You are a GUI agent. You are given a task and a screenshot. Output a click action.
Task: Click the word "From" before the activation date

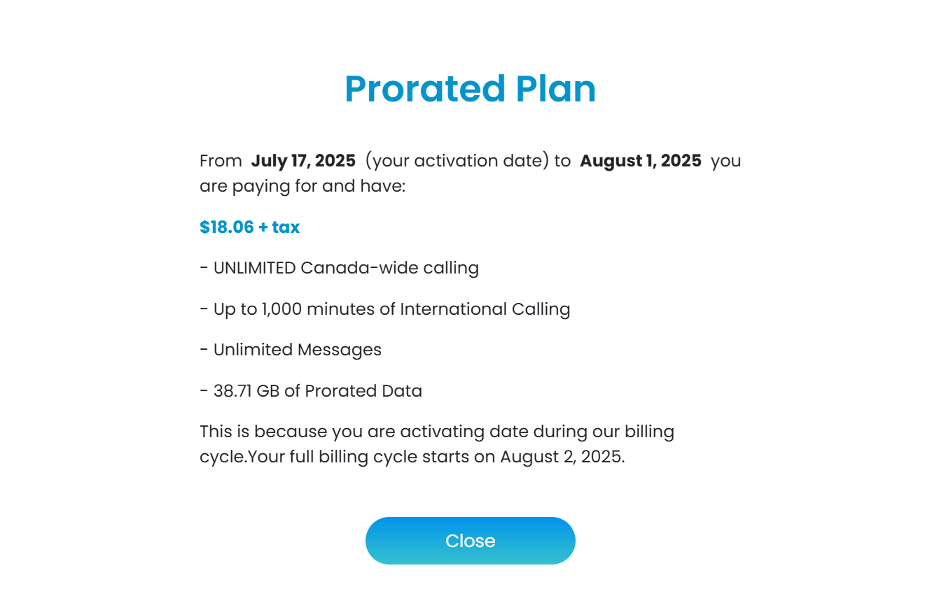pos(221,161)
